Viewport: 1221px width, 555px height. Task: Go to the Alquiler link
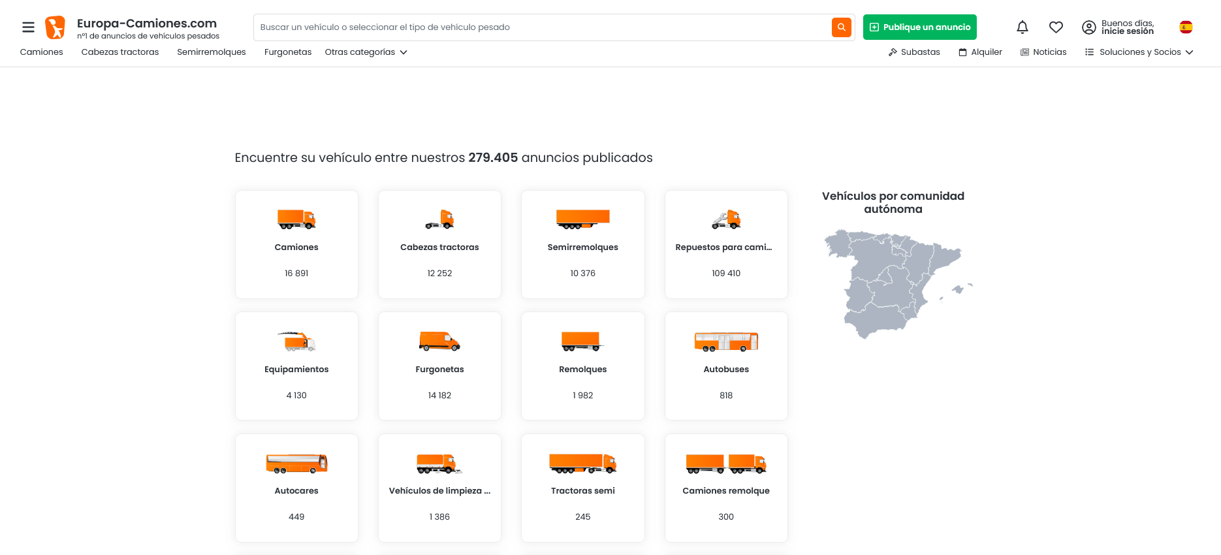pyautogui.click(x=980, y=52)
